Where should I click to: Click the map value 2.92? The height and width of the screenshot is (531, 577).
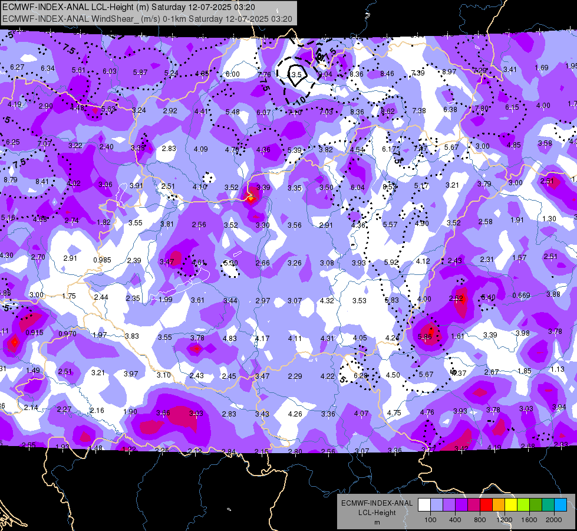(170, 110)
